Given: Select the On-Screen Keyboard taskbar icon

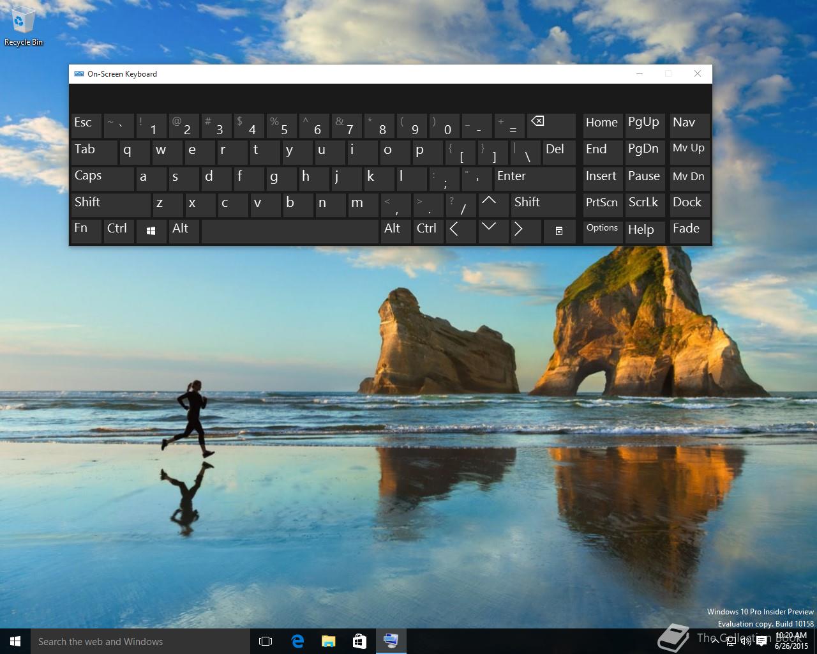Looking at the screenshot, I should tap(391, 641).
